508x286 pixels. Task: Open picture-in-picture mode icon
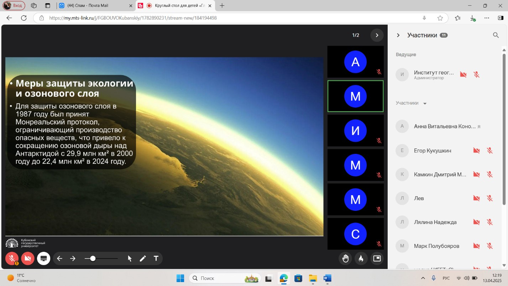point(377,259)
